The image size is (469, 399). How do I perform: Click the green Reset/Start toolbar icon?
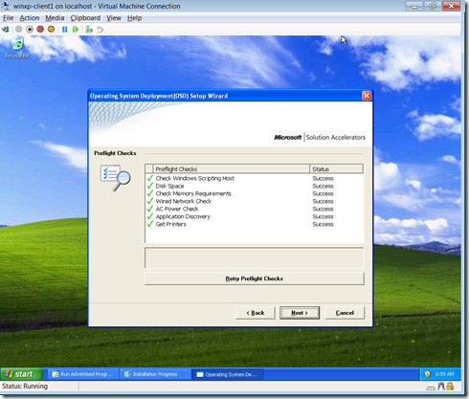(x=76, y=30)
